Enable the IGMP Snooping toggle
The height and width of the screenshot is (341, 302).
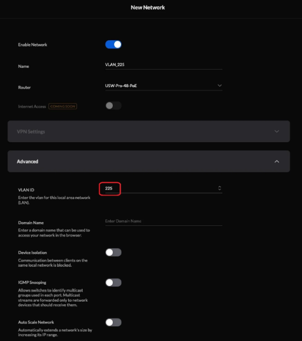pos(113,283)
